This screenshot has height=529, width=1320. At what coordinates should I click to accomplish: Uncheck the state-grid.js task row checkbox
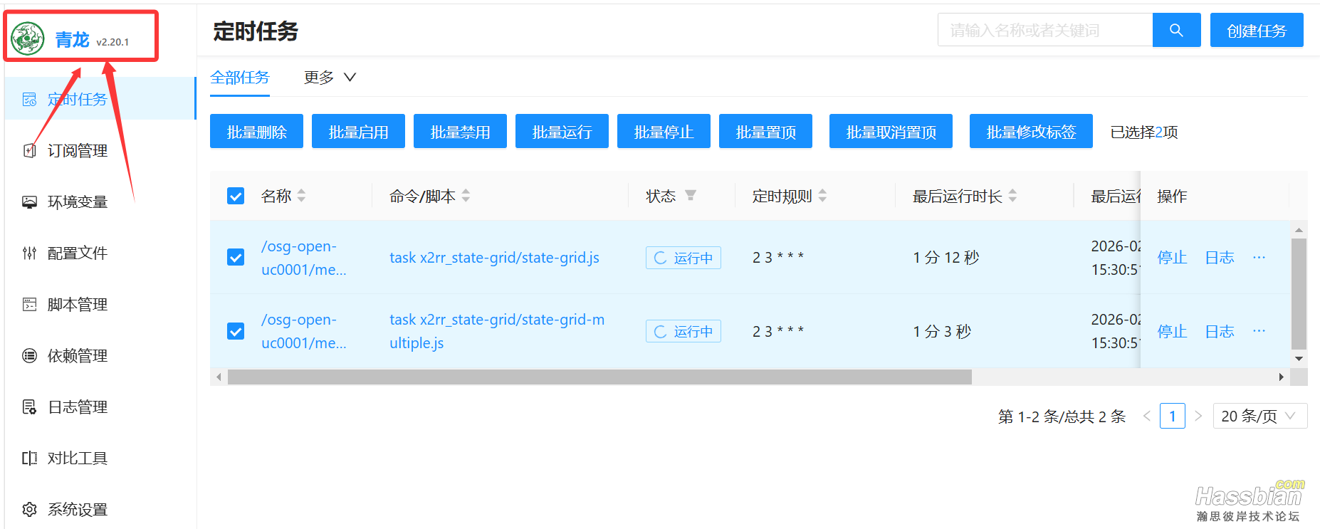[x=236, y=257]
